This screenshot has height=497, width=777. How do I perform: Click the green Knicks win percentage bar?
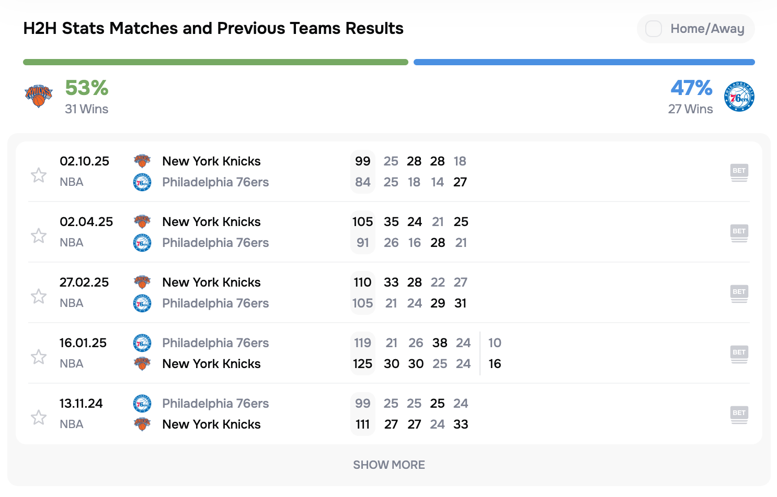coord(215,62)
